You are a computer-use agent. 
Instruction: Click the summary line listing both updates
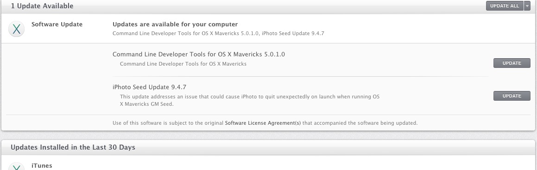(x=218, y=33)
